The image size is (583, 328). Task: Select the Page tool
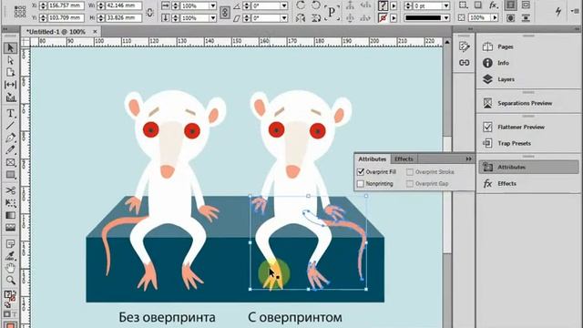tap(10, 73)
